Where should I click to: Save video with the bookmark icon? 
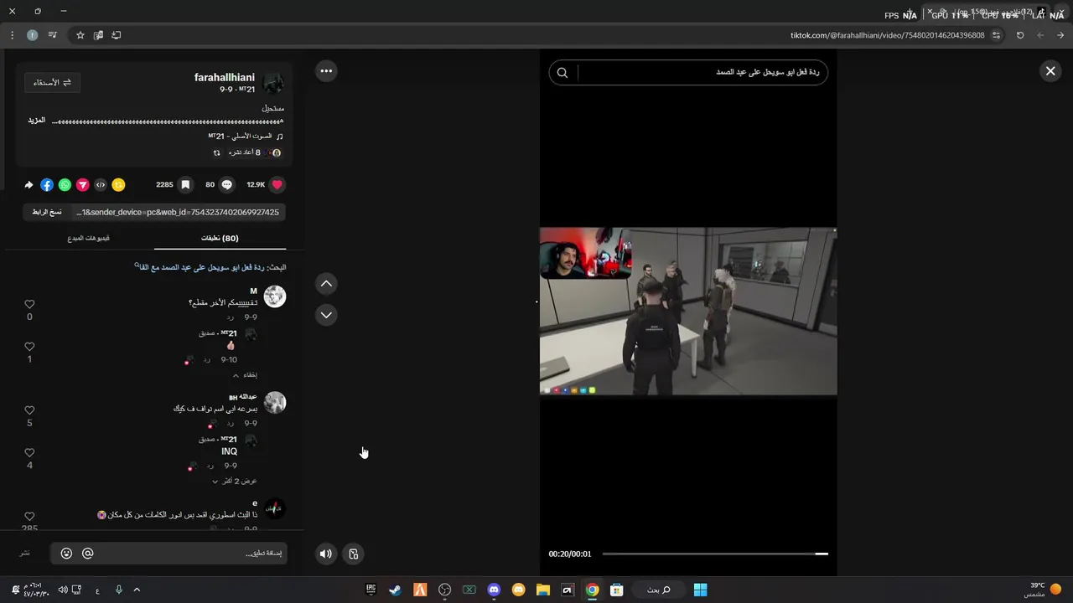point(185,184)
